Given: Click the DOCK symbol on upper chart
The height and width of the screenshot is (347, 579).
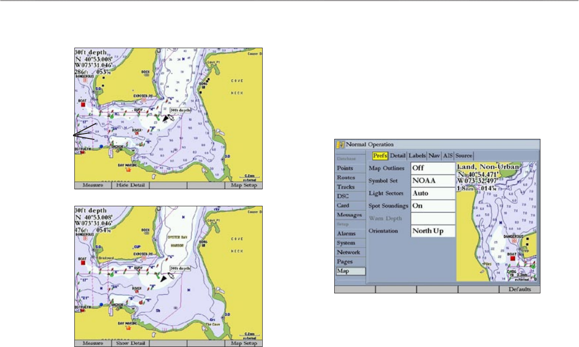Looking at the screenshot, I should [x=146, y=76].
